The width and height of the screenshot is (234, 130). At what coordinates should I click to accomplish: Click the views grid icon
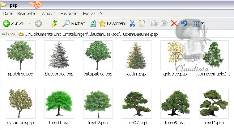[x=196, y=23]
